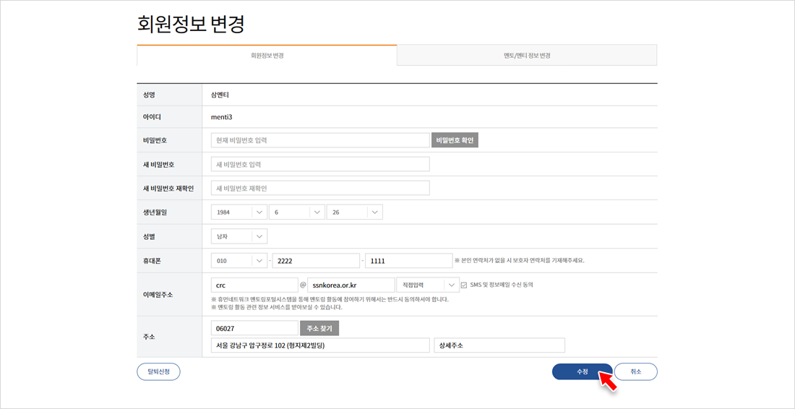The width and height of the screenshot is (795, 409).
Task: Toggle SMS 및 정보메일 수신 동의 checkbox
Action: (464, 285)
